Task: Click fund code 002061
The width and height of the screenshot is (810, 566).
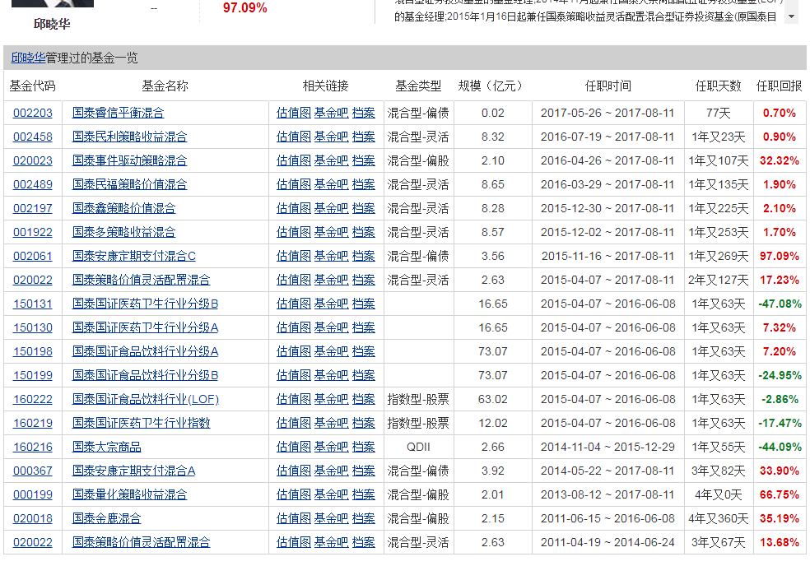Action: coord(33,256)
